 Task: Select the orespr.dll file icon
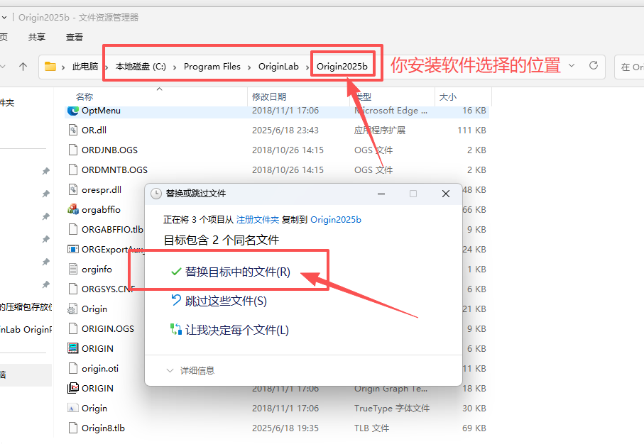pyautogui.click(x=73, y=189)
